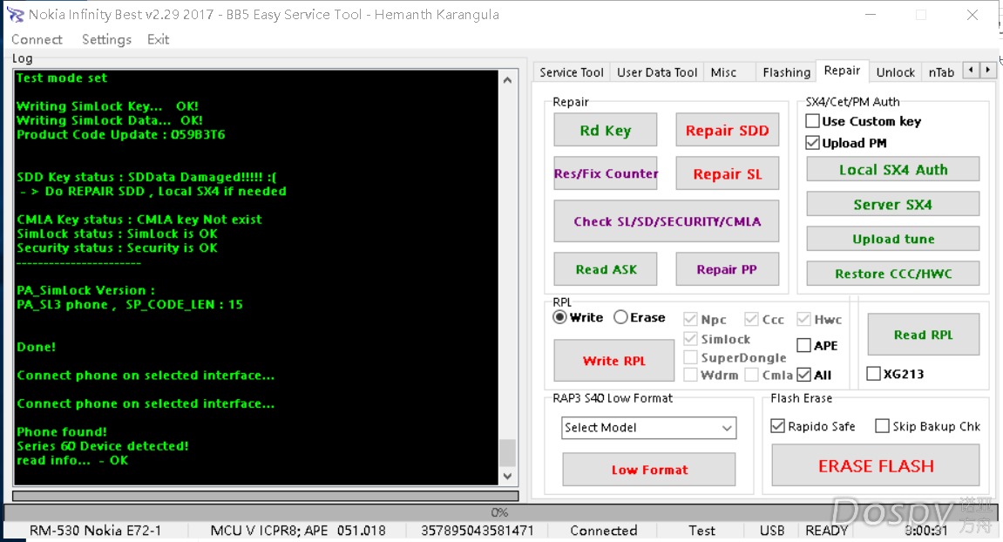
Task: Open the partially hidden nTab tab
Action: point(941,72)
